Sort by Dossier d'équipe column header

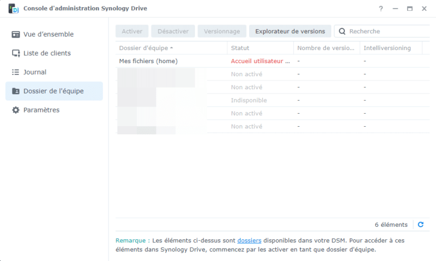171,48
